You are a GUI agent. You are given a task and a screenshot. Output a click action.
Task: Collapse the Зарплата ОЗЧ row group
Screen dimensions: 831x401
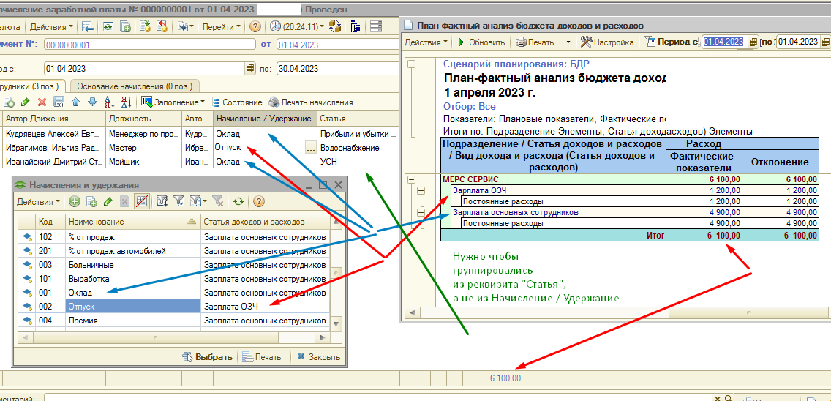[421, 191]
